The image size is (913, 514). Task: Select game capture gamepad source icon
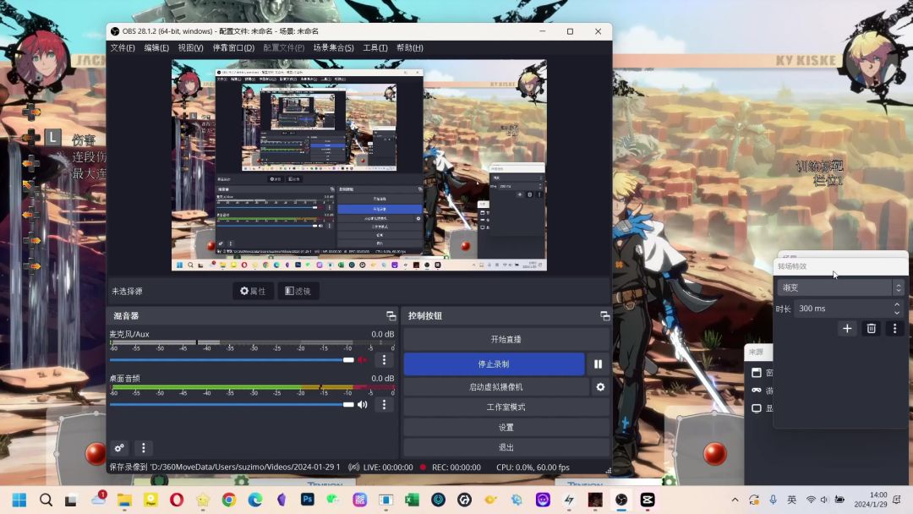[x=757, y=390]
